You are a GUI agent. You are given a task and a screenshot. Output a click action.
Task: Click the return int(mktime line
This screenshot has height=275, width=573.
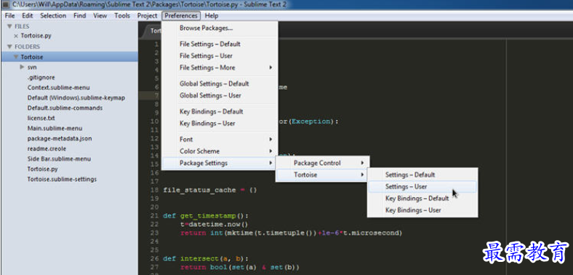(x=291, y=233)
